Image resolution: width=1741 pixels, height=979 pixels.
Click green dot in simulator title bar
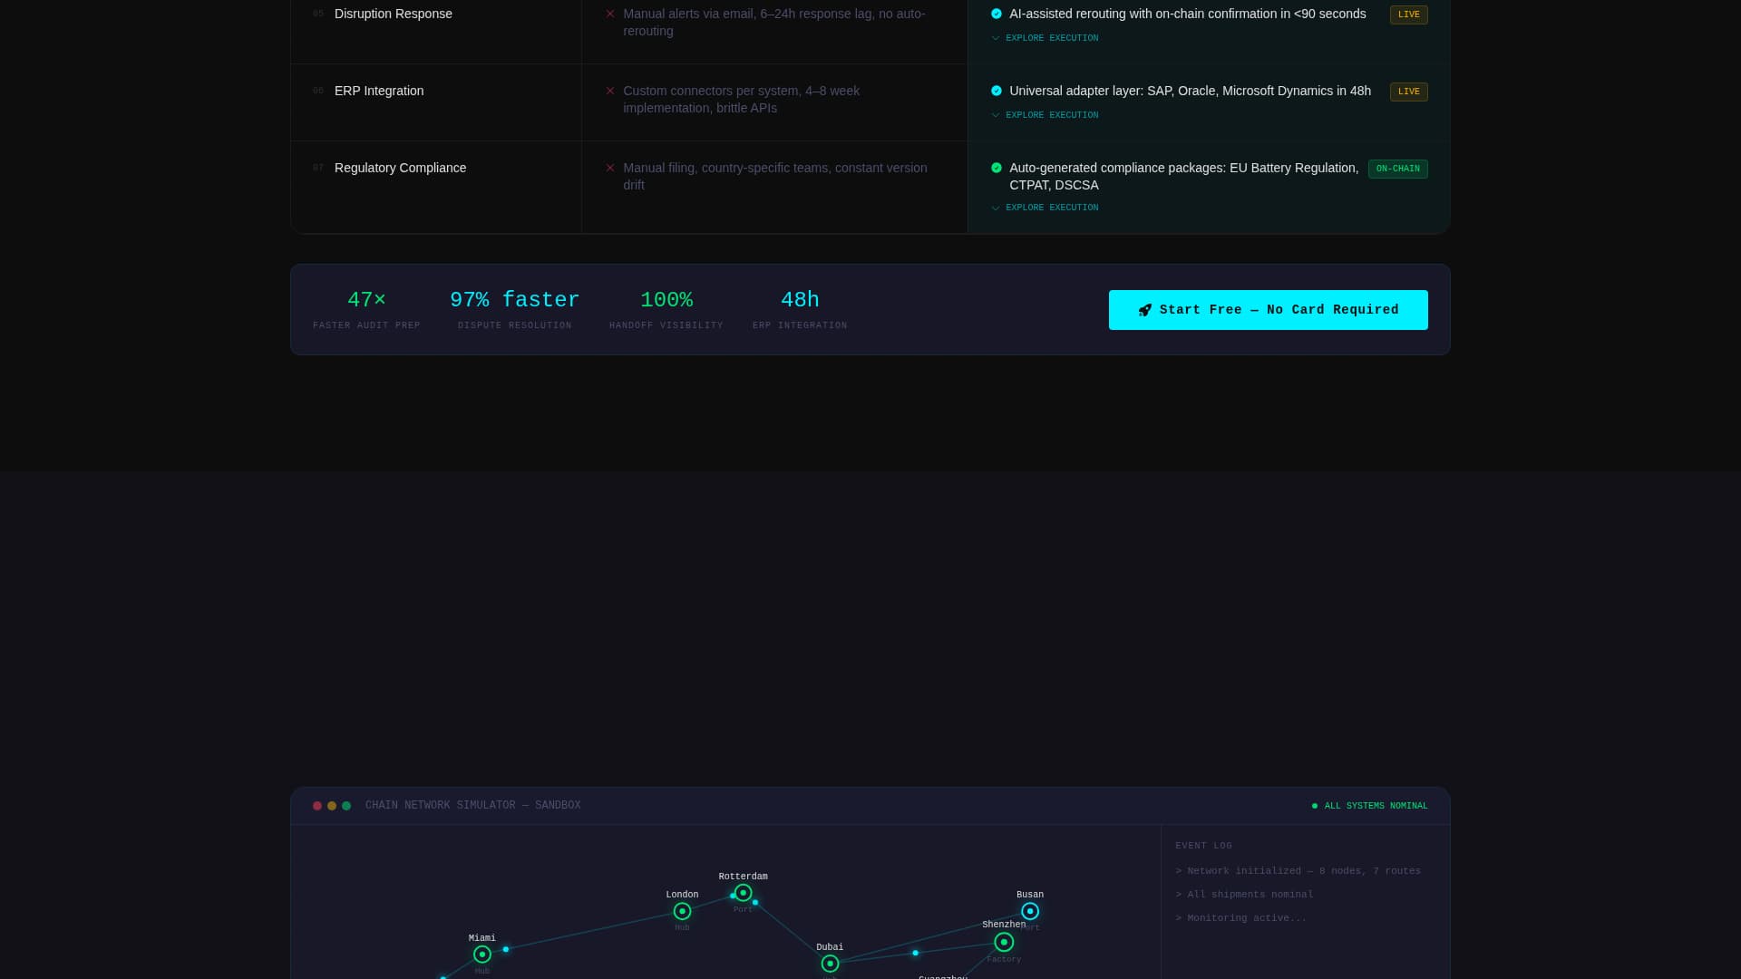tap(346, 806)
